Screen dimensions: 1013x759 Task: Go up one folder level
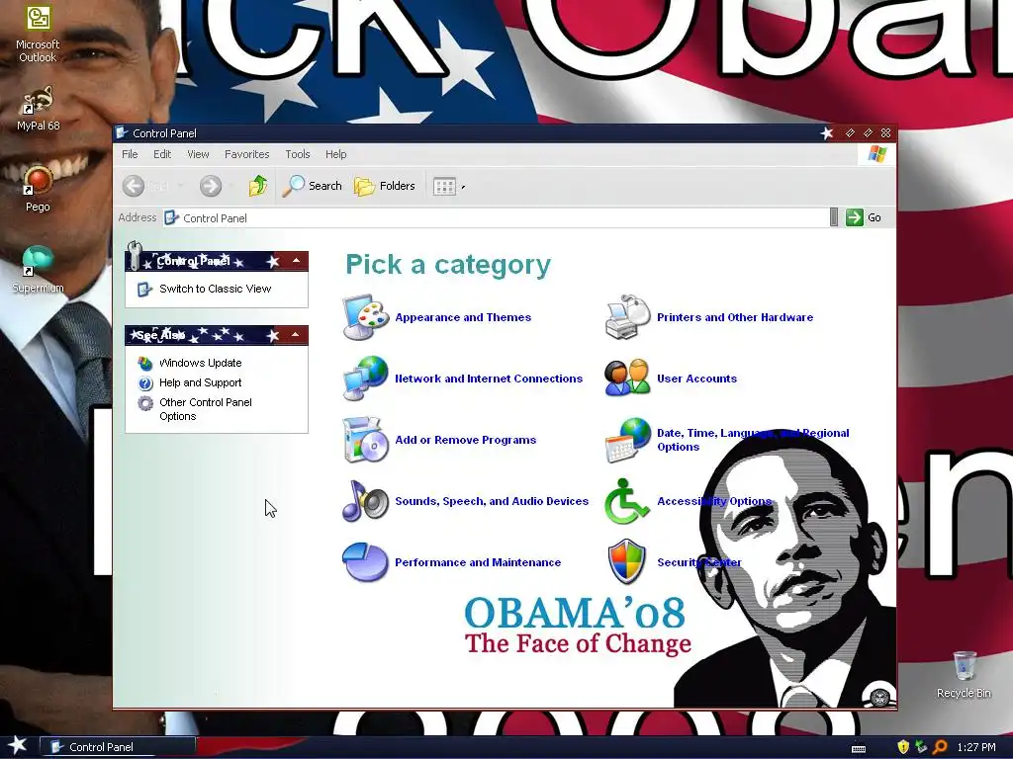[258, 186]
